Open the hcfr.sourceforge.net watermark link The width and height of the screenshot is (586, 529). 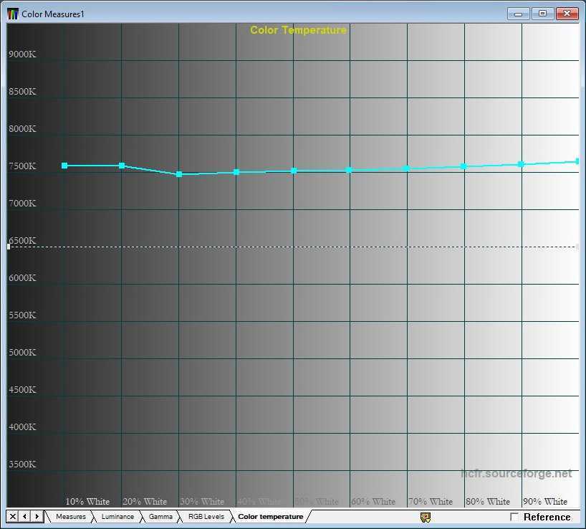click(x=516, y=474)
